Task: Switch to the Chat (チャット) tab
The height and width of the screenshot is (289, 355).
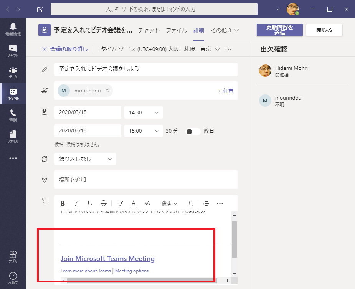Action: point(149,30)
